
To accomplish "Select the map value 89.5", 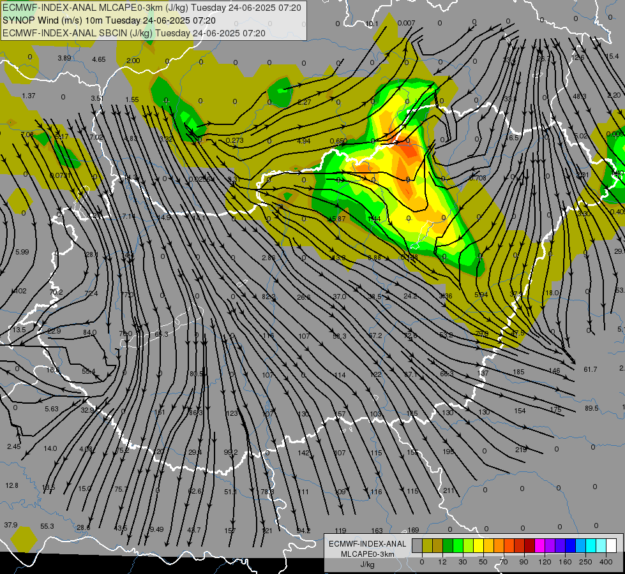I will [x=592, y=408].
